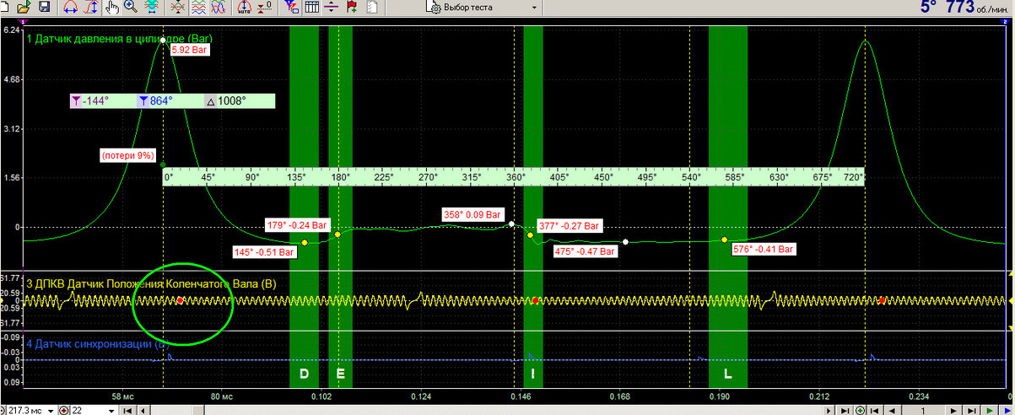
Task: Jump to end with scrollbar skip button
Action: [x=845, y=409]
